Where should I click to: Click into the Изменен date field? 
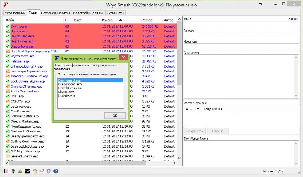click(x=241, y=46)
